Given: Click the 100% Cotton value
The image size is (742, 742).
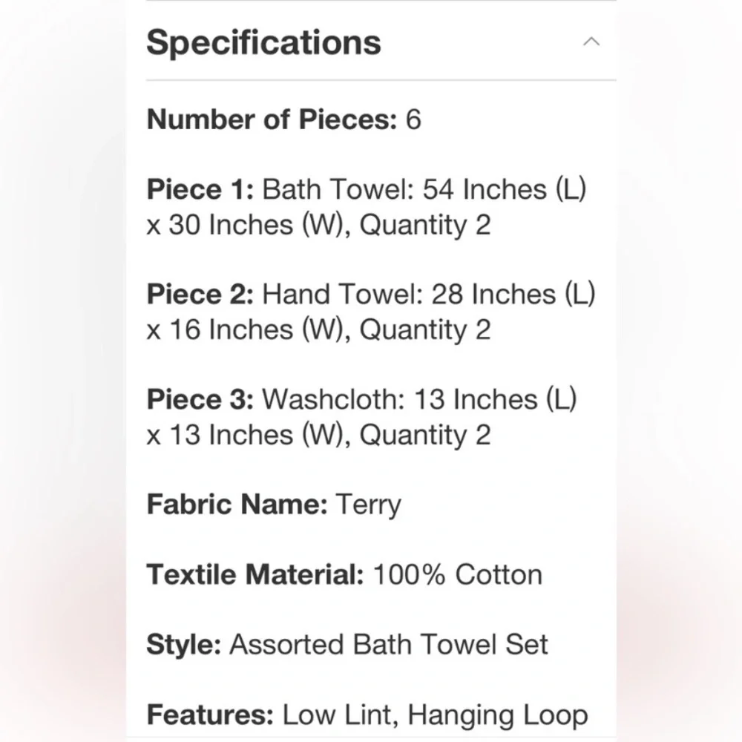Looking at the screenshot, I should coord(458,574).
